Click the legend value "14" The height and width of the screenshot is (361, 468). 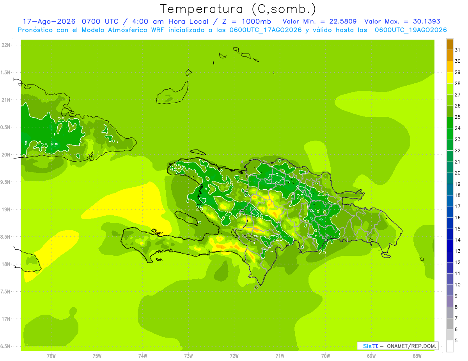pos(457,240)
